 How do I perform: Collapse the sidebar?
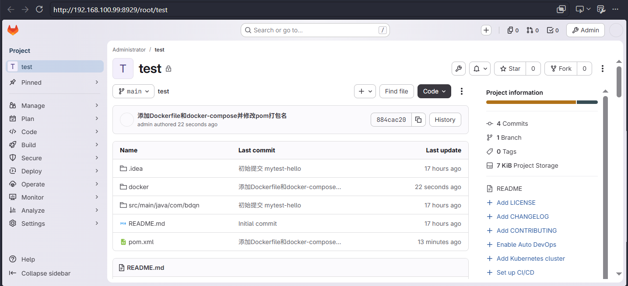pyautogui.click(x=40, y=273)
